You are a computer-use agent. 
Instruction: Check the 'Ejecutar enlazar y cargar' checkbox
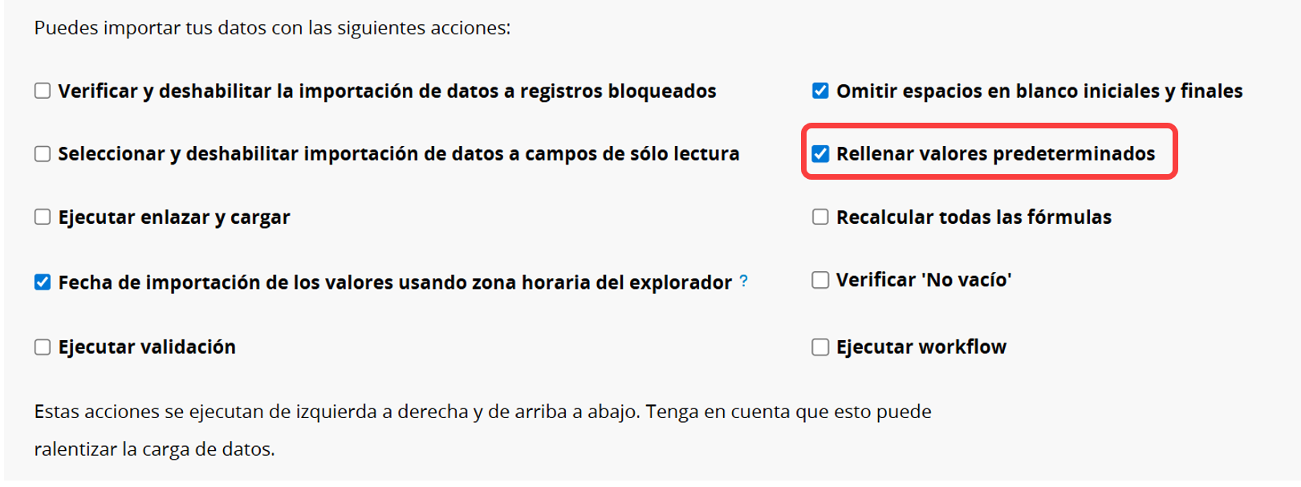click(x=43, y=217)
